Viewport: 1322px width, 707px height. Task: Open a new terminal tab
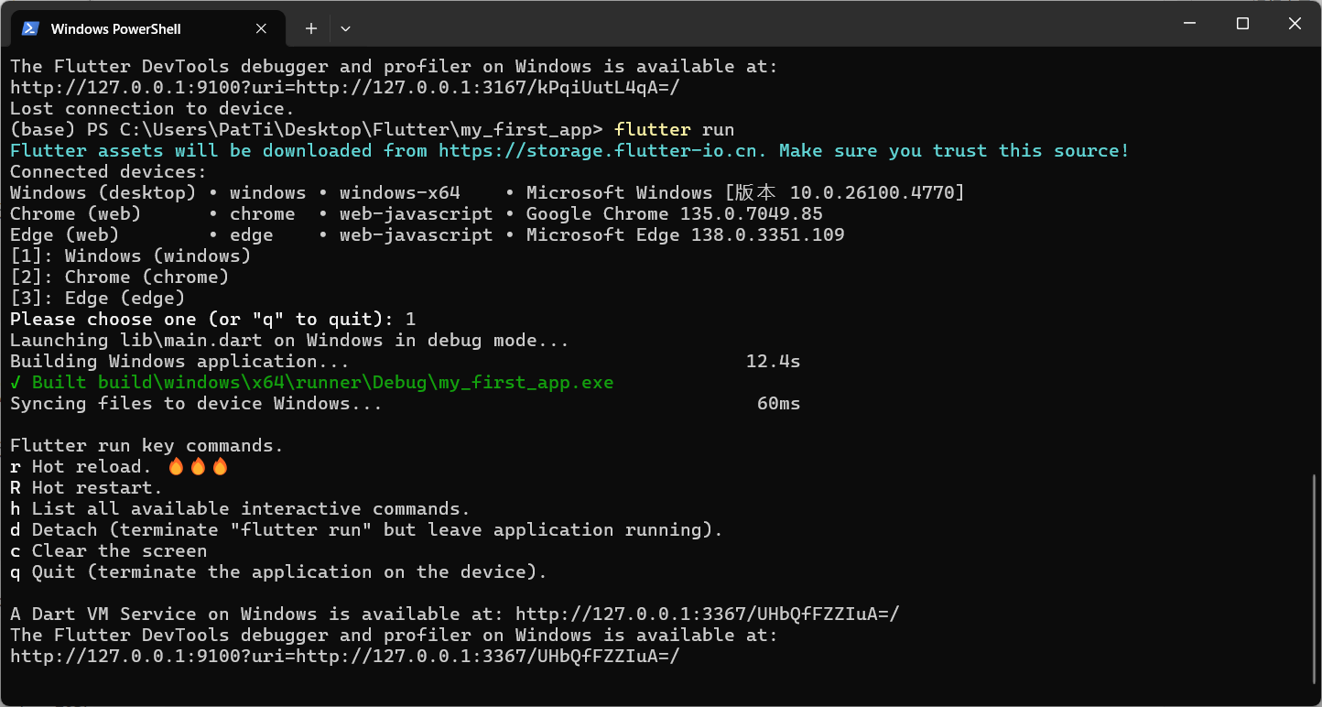point(311,28)
